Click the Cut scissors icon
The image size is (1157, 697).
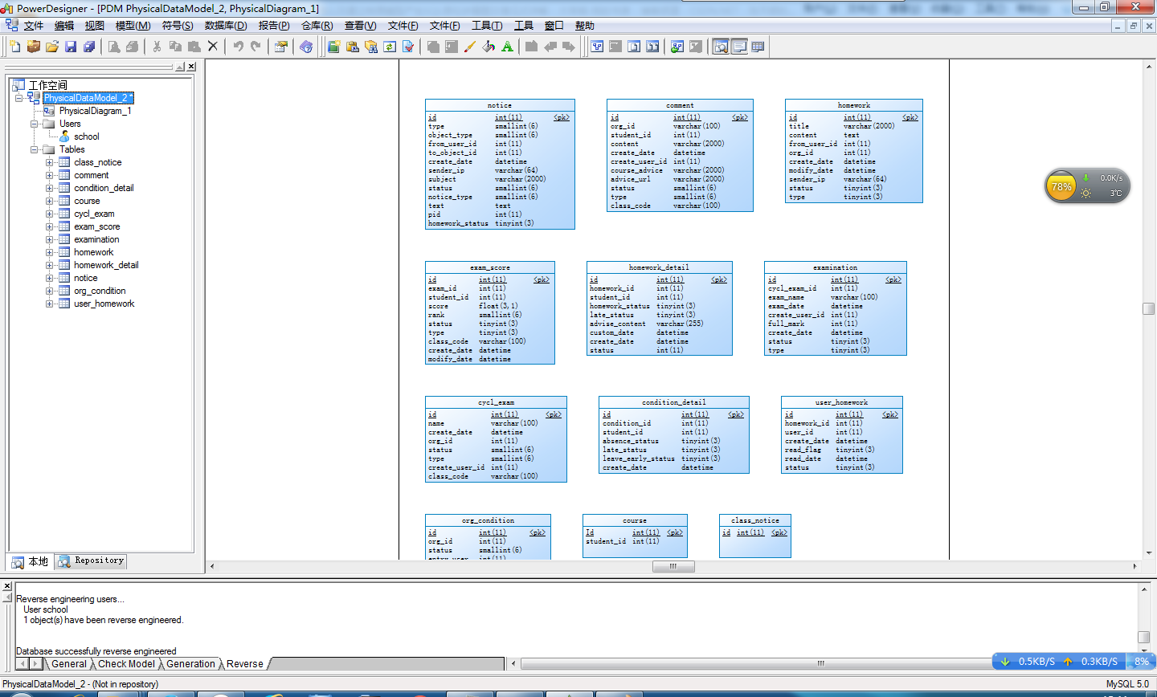tap(157, 47)
